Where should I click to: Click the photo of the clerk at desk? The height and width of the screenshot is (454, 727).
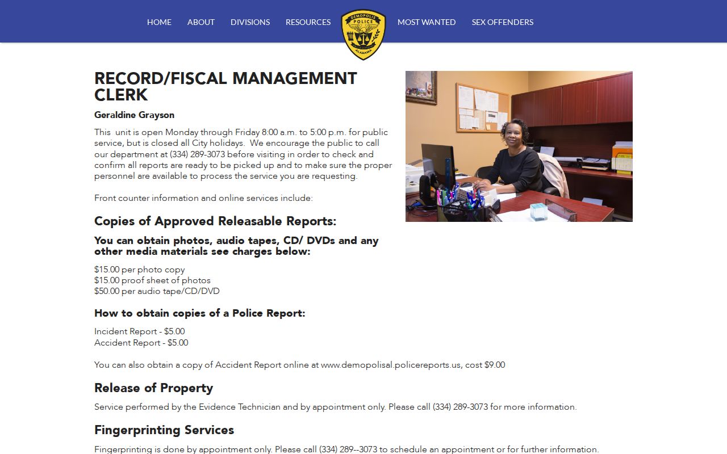click(x=519, y=146)
